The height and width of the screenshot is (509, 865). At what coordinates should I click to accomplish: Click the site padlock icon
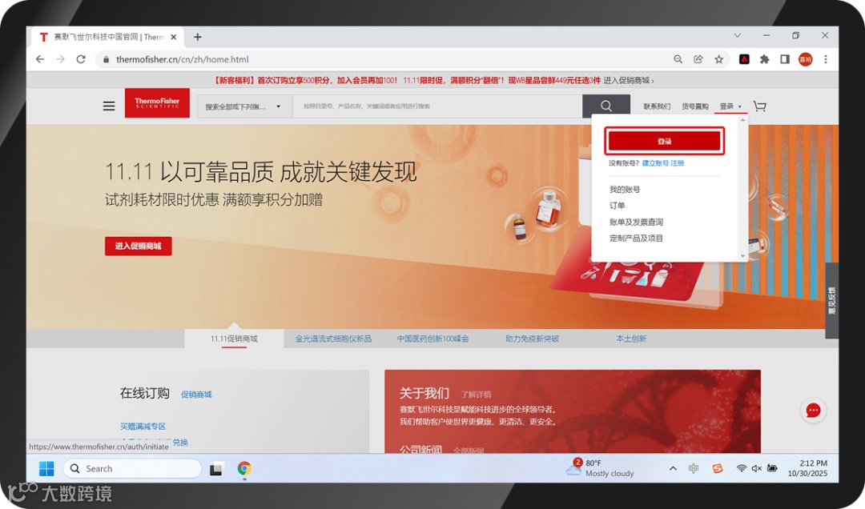click(x=107, y=59)
